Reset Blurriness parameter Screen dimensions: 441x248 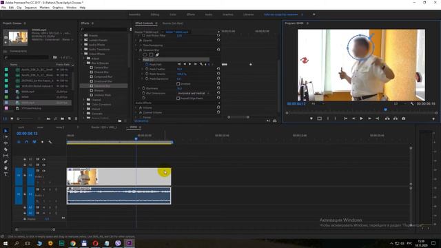click(218, 88)
